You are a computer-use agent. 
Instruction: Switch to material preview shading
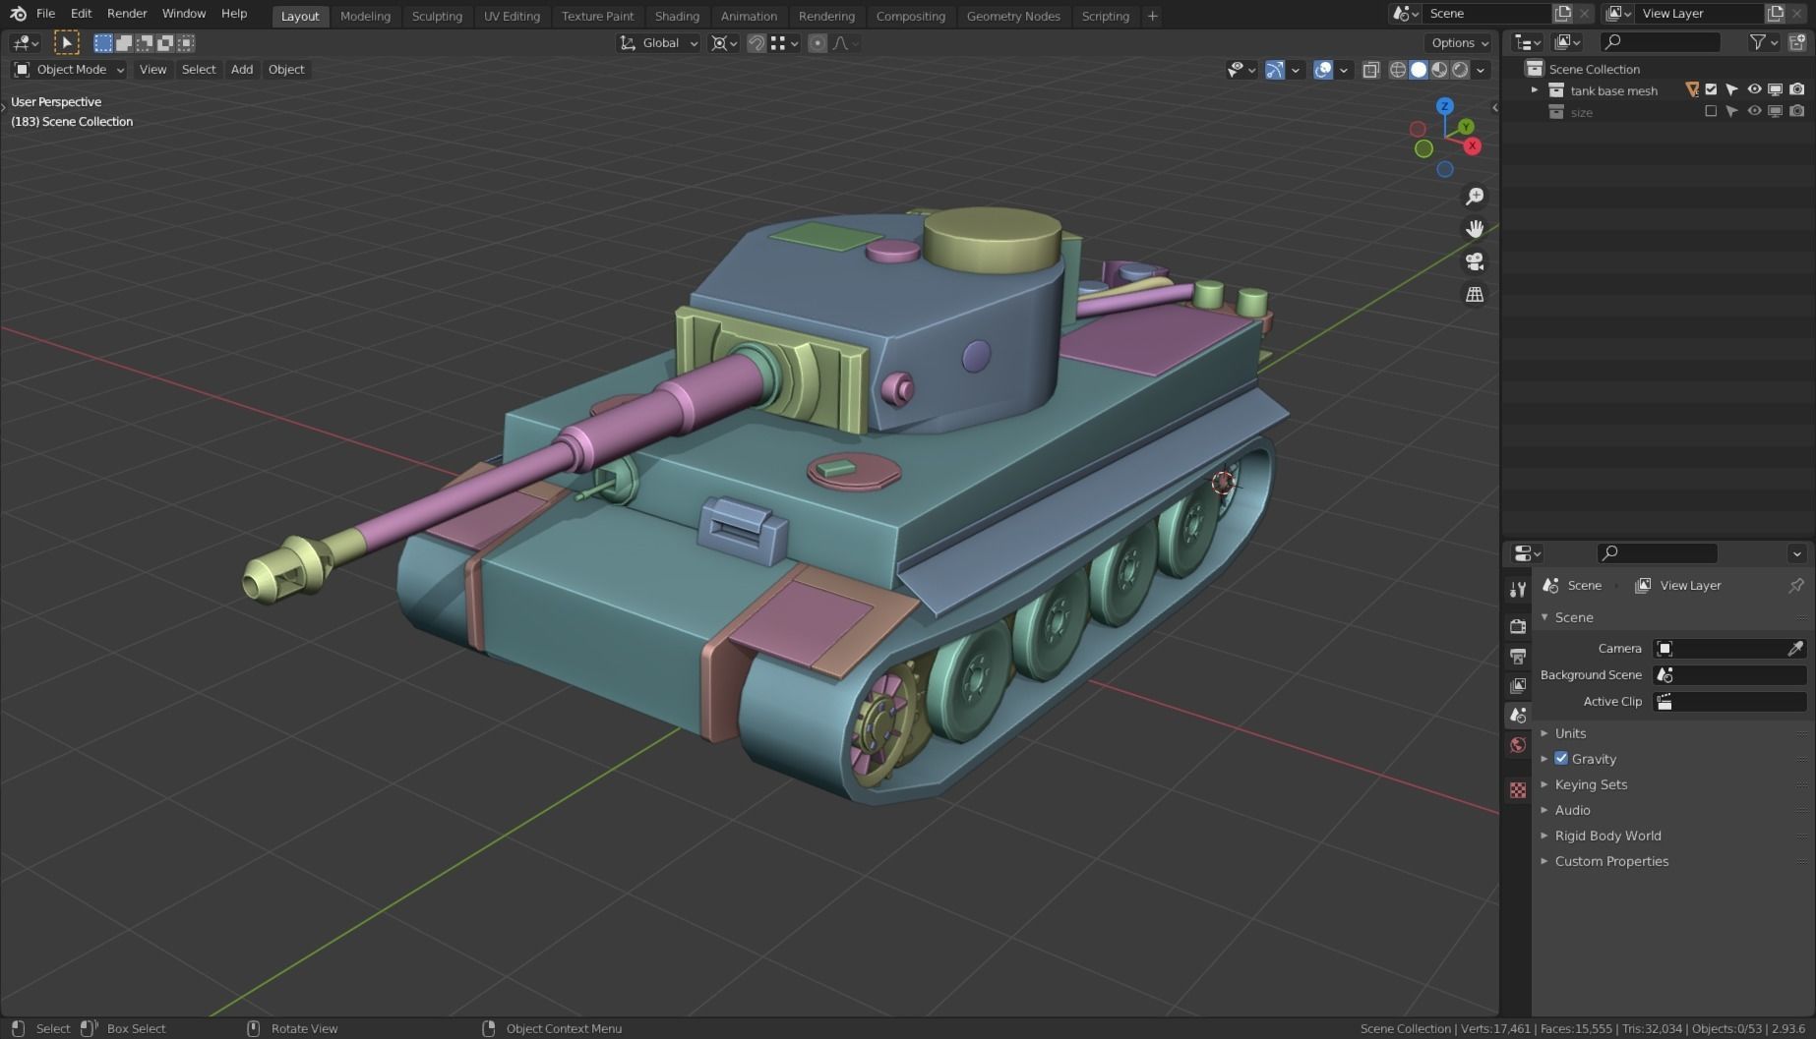[x=1439, y=70]
